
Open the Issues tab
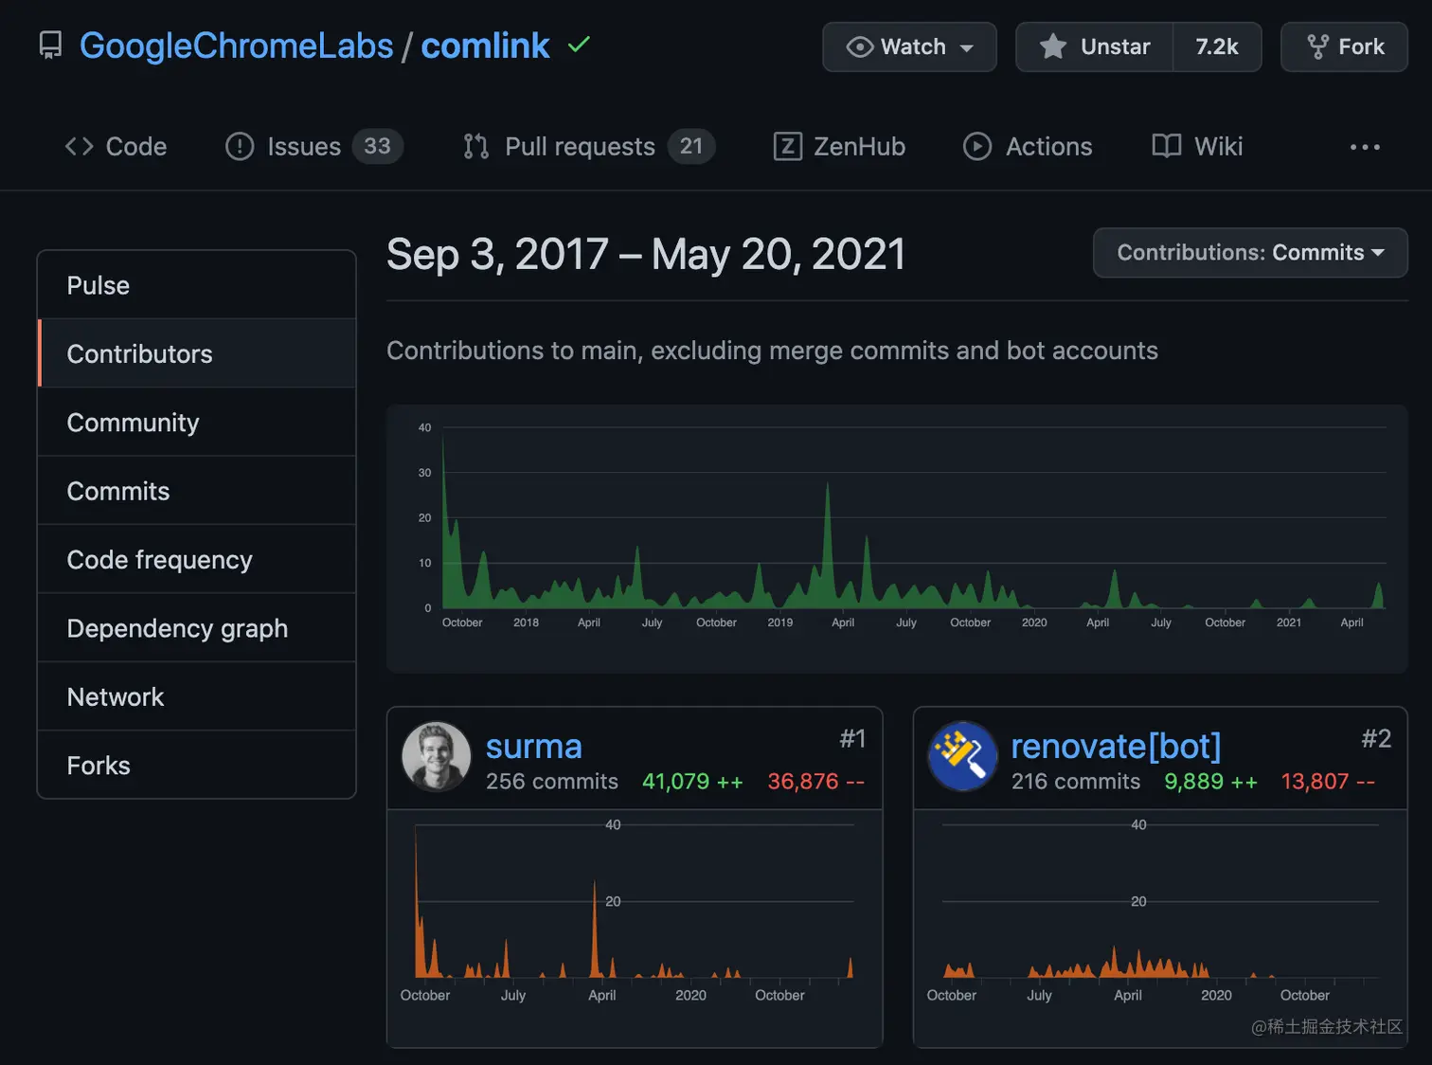tap(314, 146)
